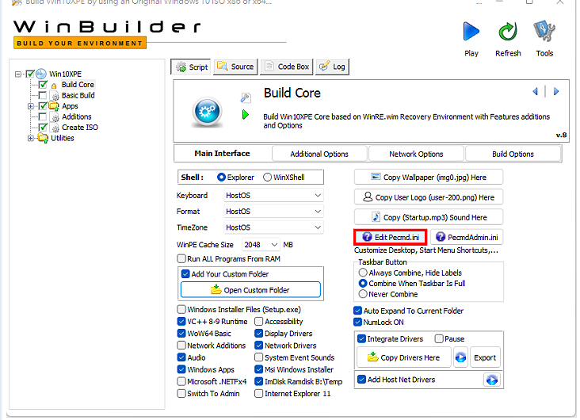Select the WinXShell radio button
Viewport: 580px width, 420px height.
267,178
